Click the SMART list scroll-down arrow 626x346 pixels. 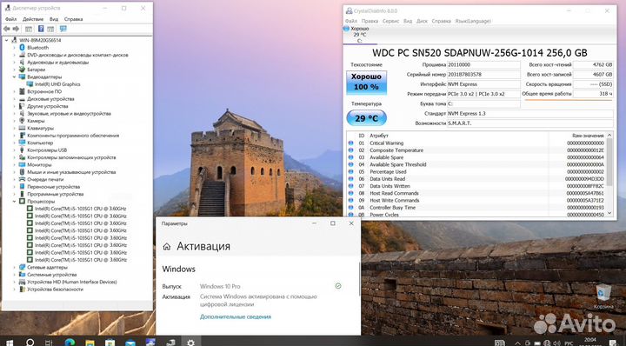pos(609,214)
